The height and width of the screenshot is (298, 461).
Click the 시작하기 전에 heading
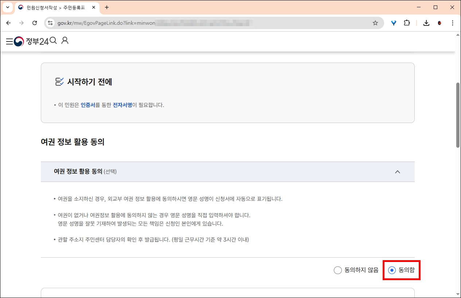pos(90,82)
